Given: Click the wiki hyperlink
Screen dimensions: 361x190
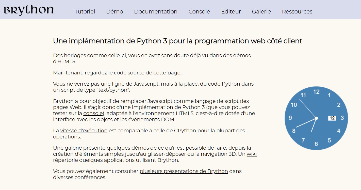Looking at the screenshot, I should tap(252, 154).
